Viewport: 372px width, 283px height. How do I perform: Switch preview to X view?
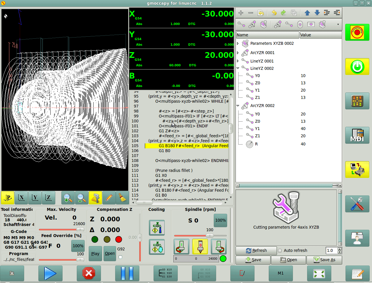22,198
